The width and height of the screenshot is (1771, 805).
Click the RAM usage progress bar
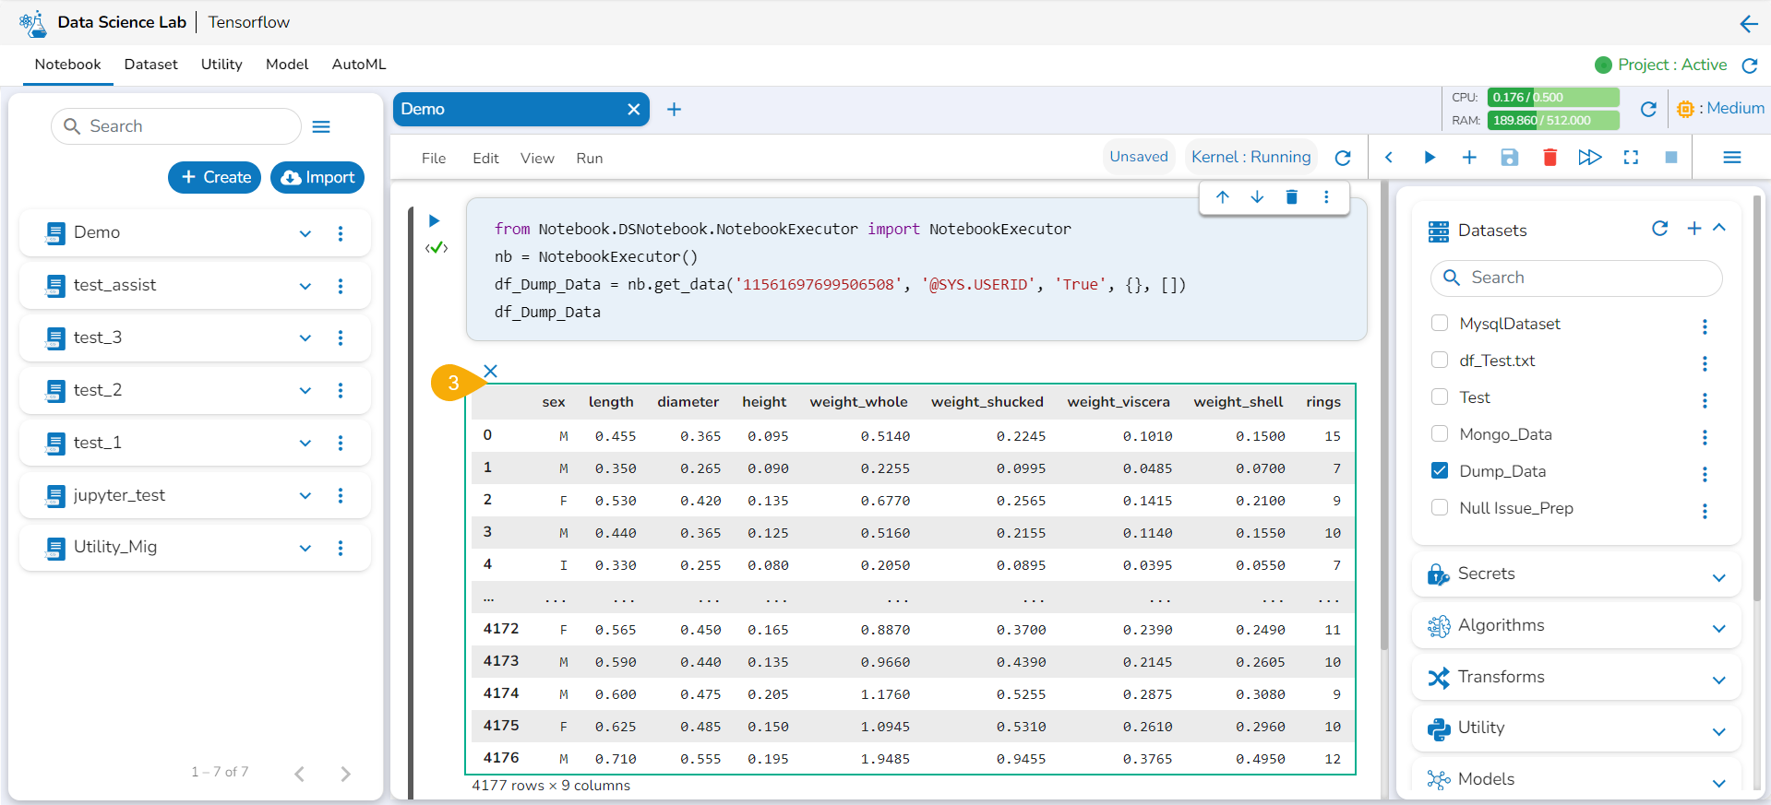(1553, 120)
